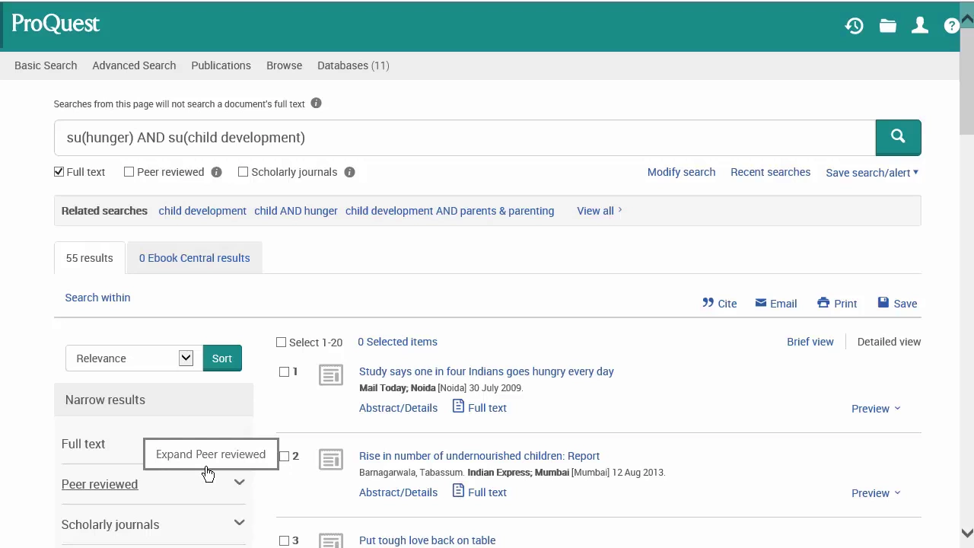Viewport: 974px width, 548px height.
Task: Open article Rise in number of undernourished children
Action: pos(479,456)
